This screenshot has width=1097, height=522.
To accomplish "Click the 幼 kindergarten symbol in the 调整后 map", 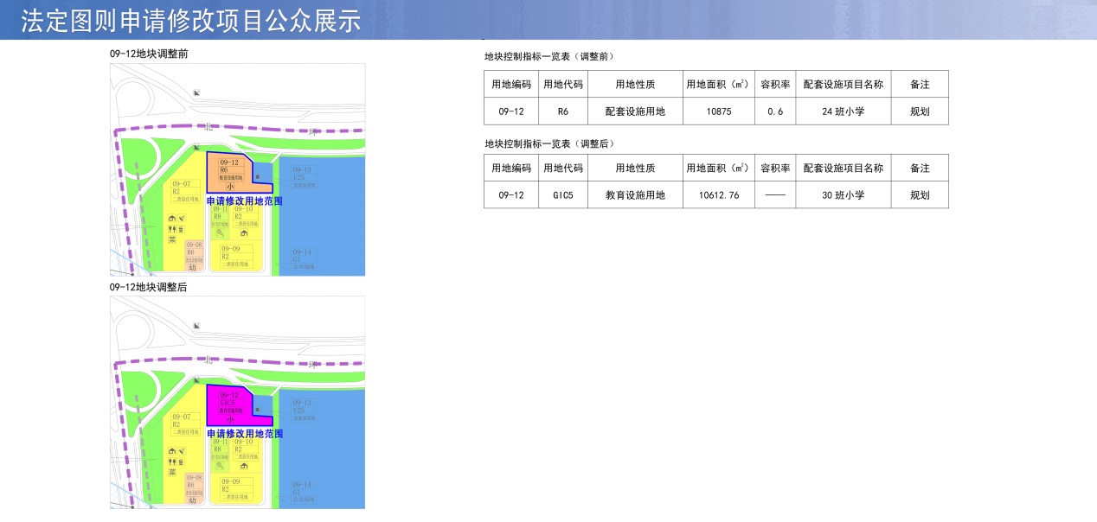I will 193,500.
